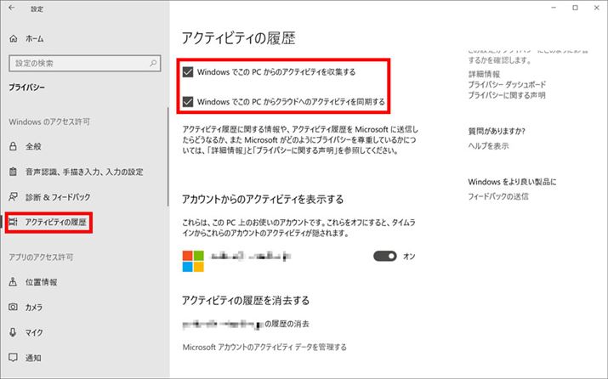Select the location icon beside 位置情報
The height and width of the screenshot is (379, 608).
pos(14,282)
